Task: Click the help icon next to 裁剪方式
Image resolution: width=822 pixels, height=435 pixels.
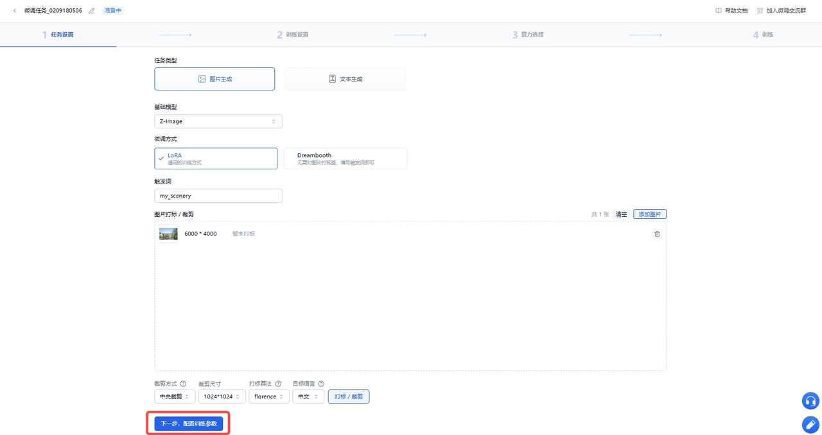Action: click(x=183, y=384)
